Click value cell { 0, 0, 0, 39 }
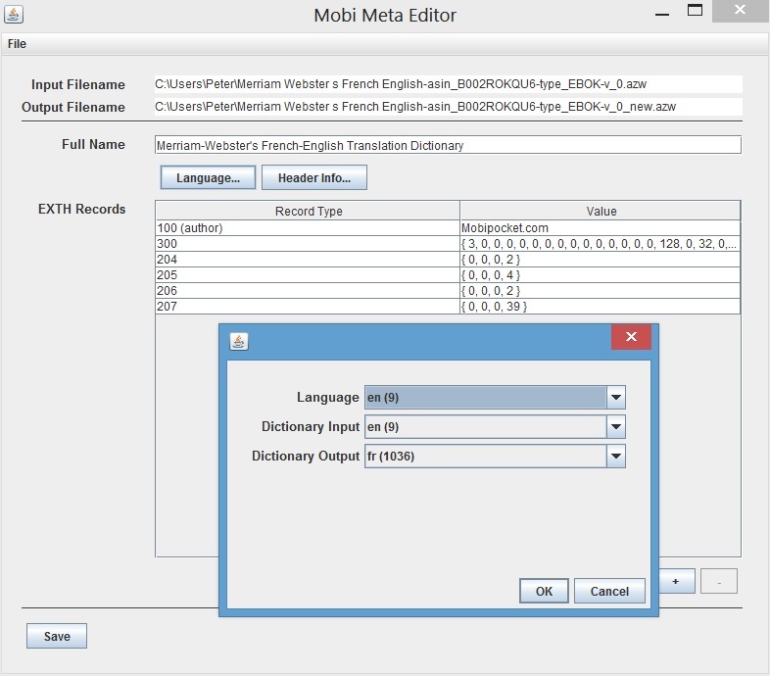This screenshot has width=770, height=676. click(x=601, y=307)
